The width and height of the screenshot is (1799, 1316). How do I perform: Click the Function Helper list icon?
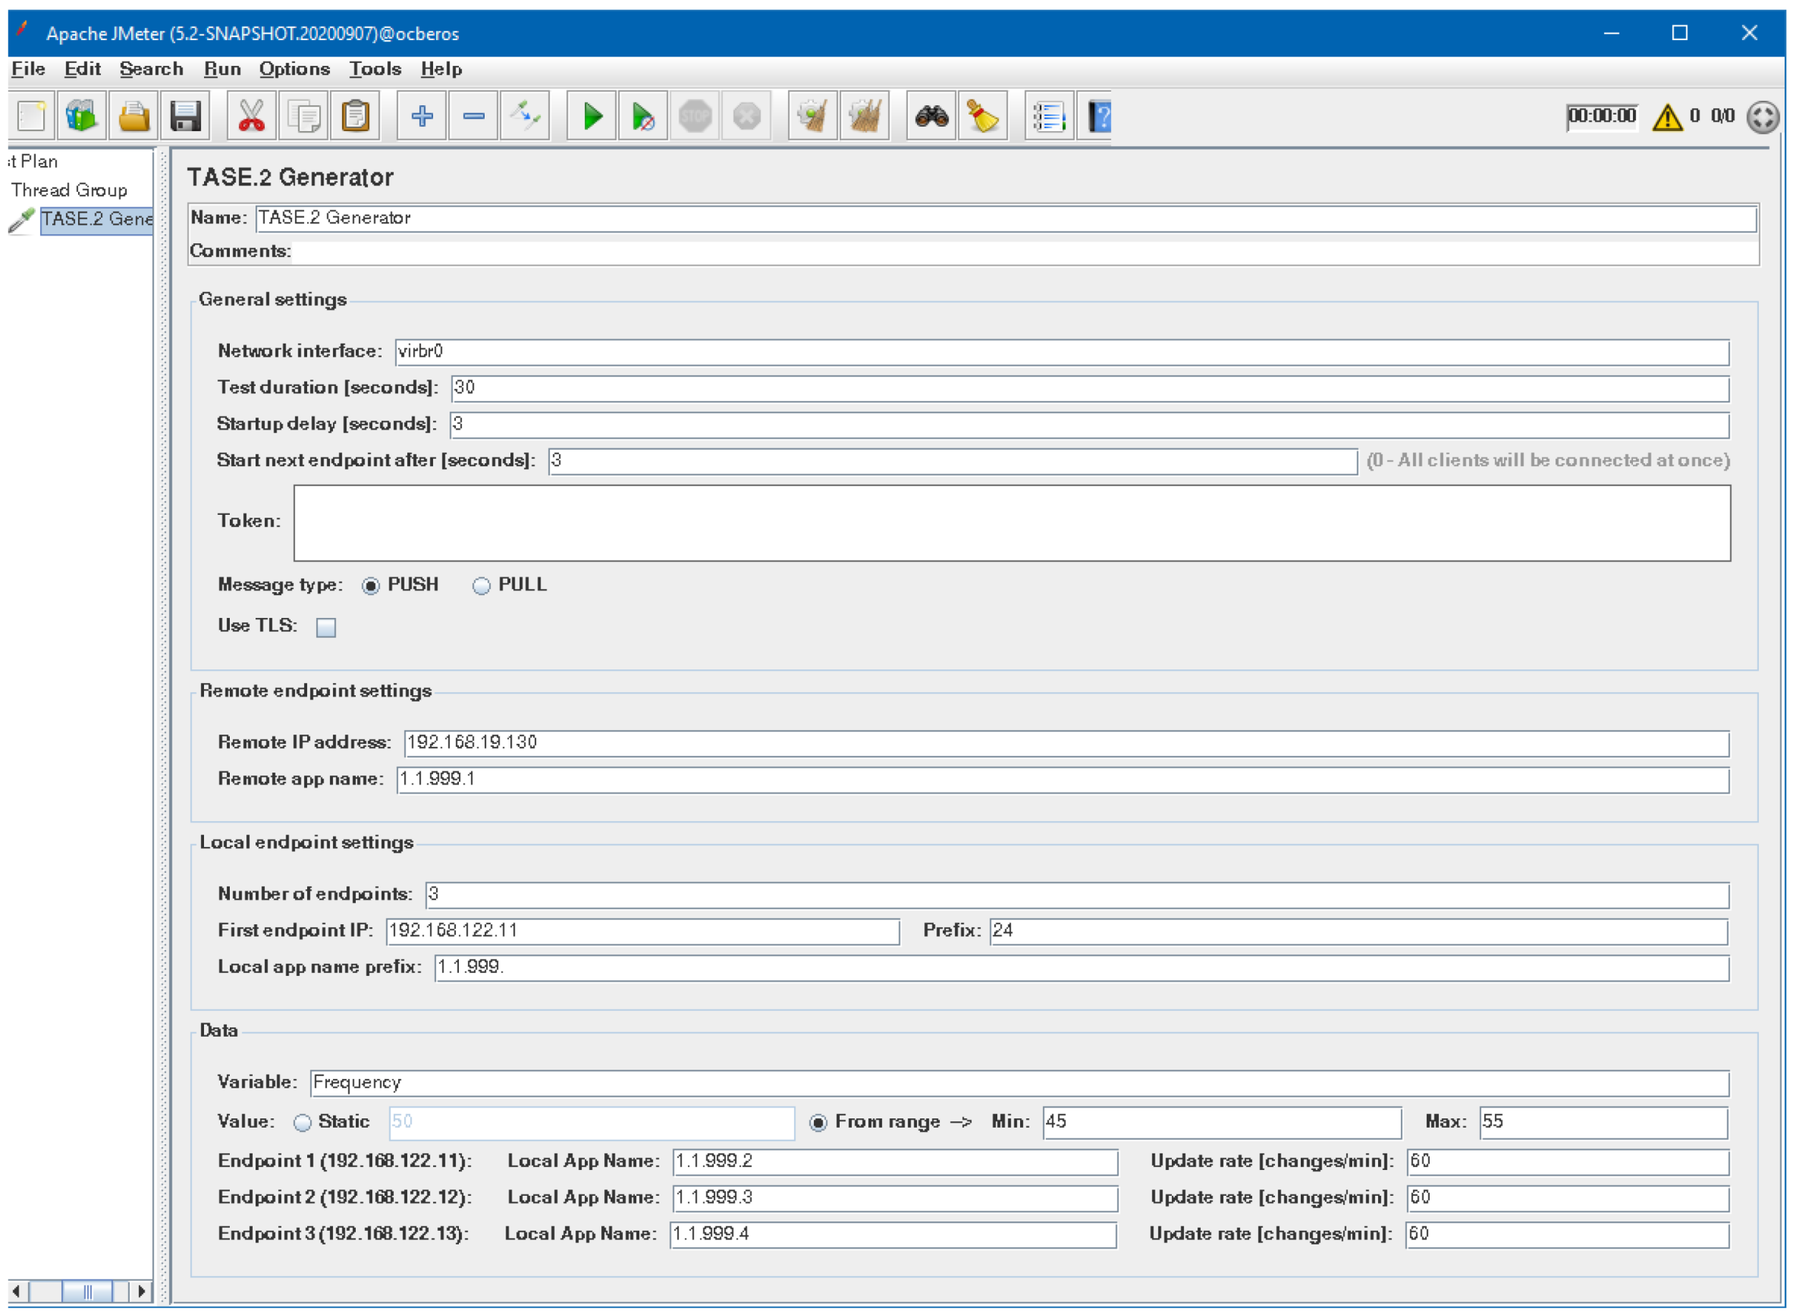click(1048, 117)
